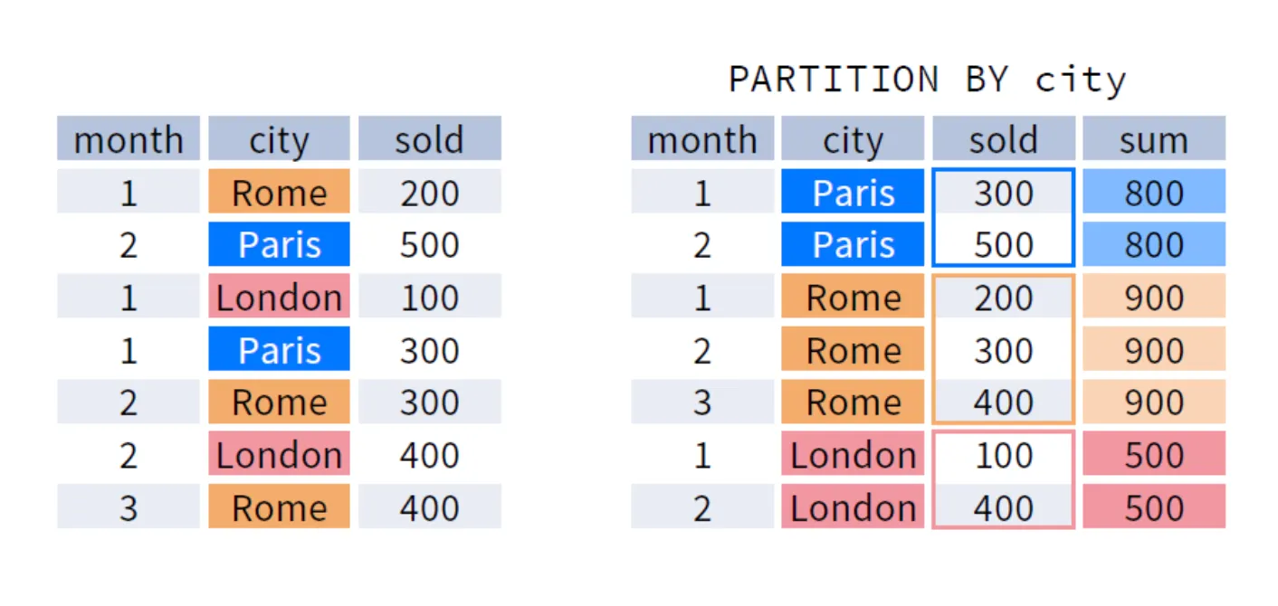The height and width of the screenshot is (606, 1278).
Task: Click the 200 sold value in the left table
Action: tap(429, 193)
